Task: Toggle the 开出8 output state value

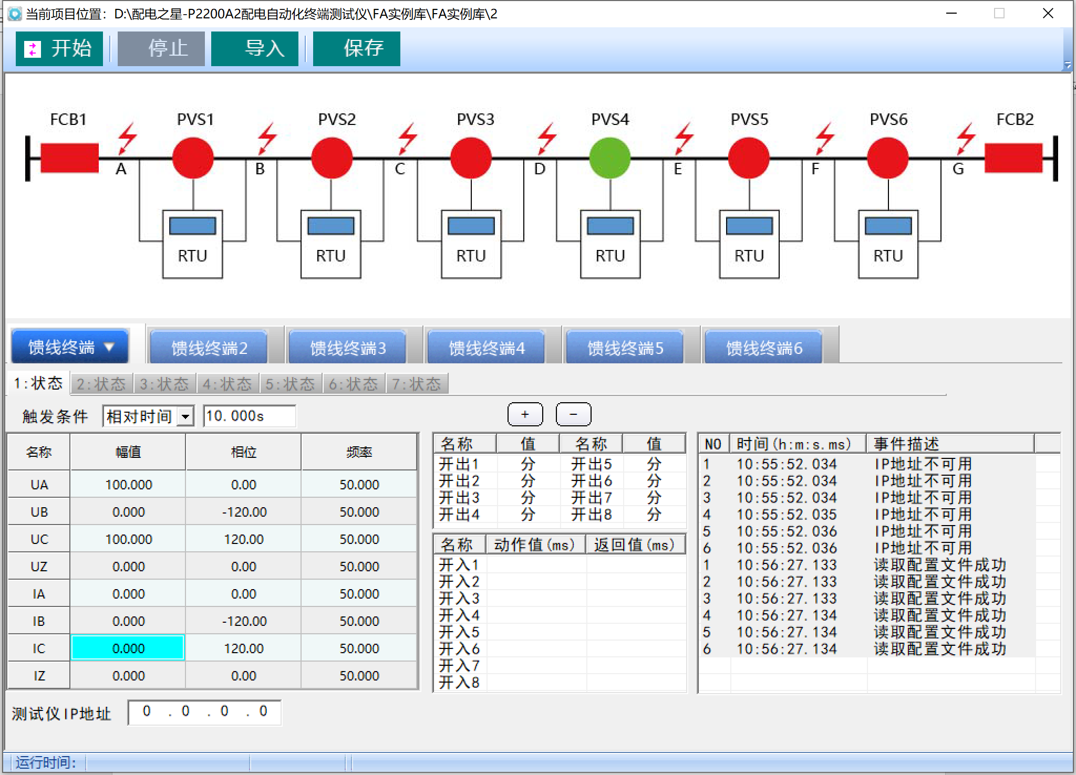Action: point(654,515)
